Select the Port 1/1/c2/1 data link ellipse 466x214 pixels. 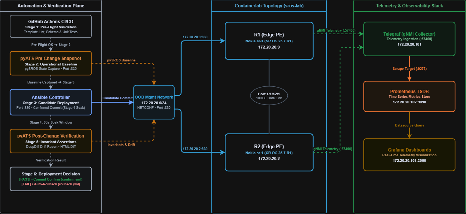coord(269,96)
